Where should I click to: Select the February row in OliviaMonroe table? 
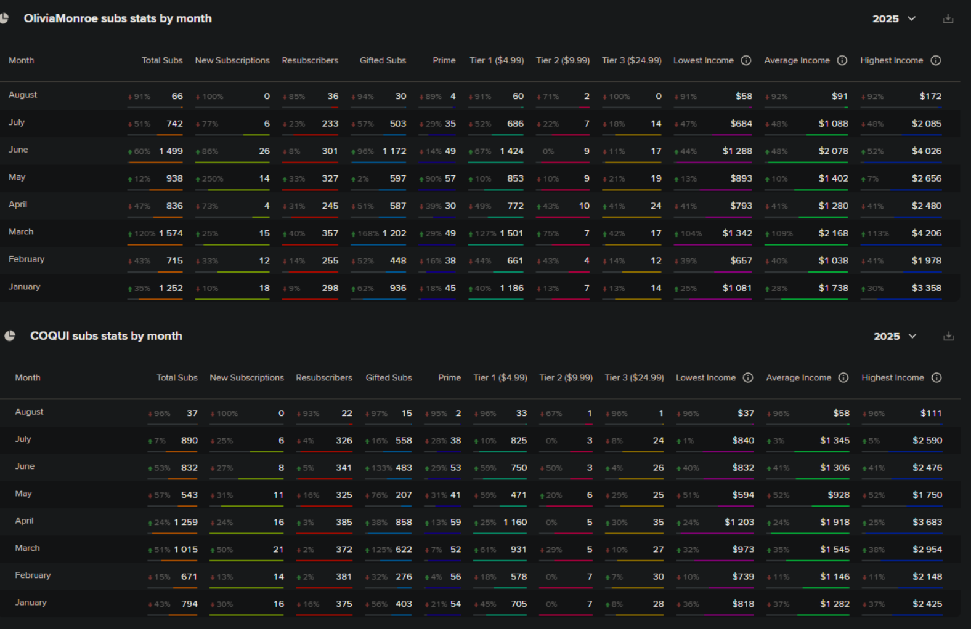(480, 260)
